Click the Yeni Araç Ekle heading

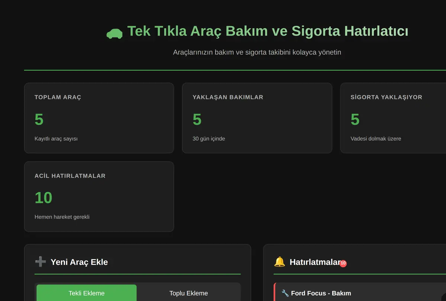[79, 262]
